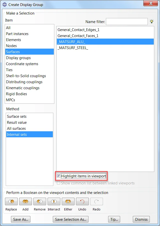Click the Replace boolean icon
Screen dimensions: 160x226
pos(11,201)
